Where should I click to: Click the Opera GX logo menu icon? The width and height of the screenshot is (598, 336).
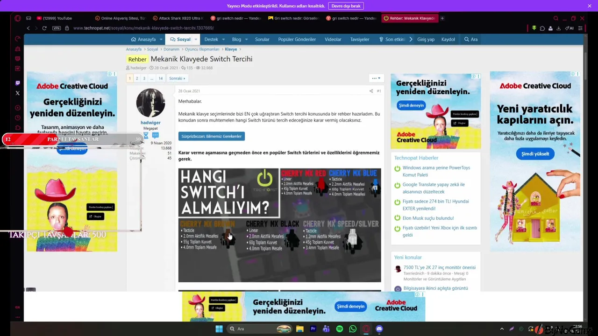[18, 18]
